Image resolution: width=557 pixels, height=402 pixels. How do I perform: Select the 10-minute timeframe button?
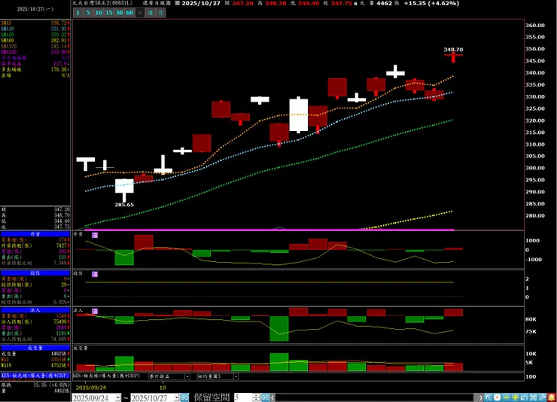[99, 13]
